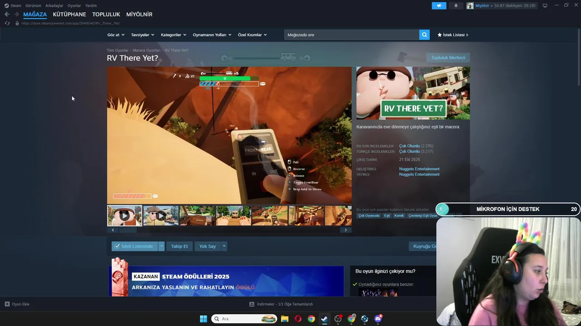Image resolution: width=581 pixels, height=326 pixels.
Task: Switch to the KÜTÜPHANE tab
Action: [69, 14]
